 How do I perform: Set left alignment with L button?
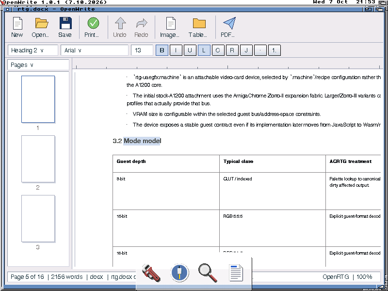click(204, 50)
